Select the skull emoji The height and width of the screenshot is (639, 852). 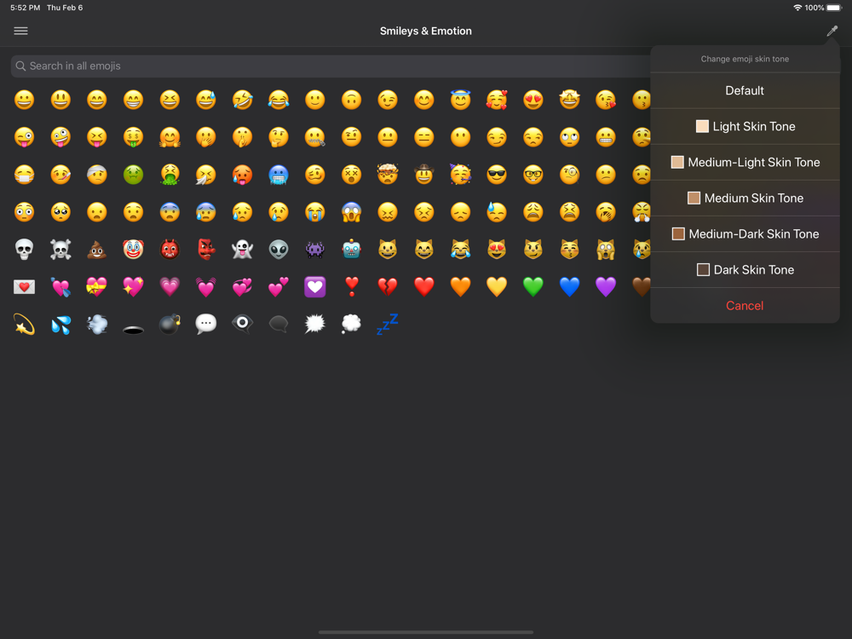click(x=24, y=250)
